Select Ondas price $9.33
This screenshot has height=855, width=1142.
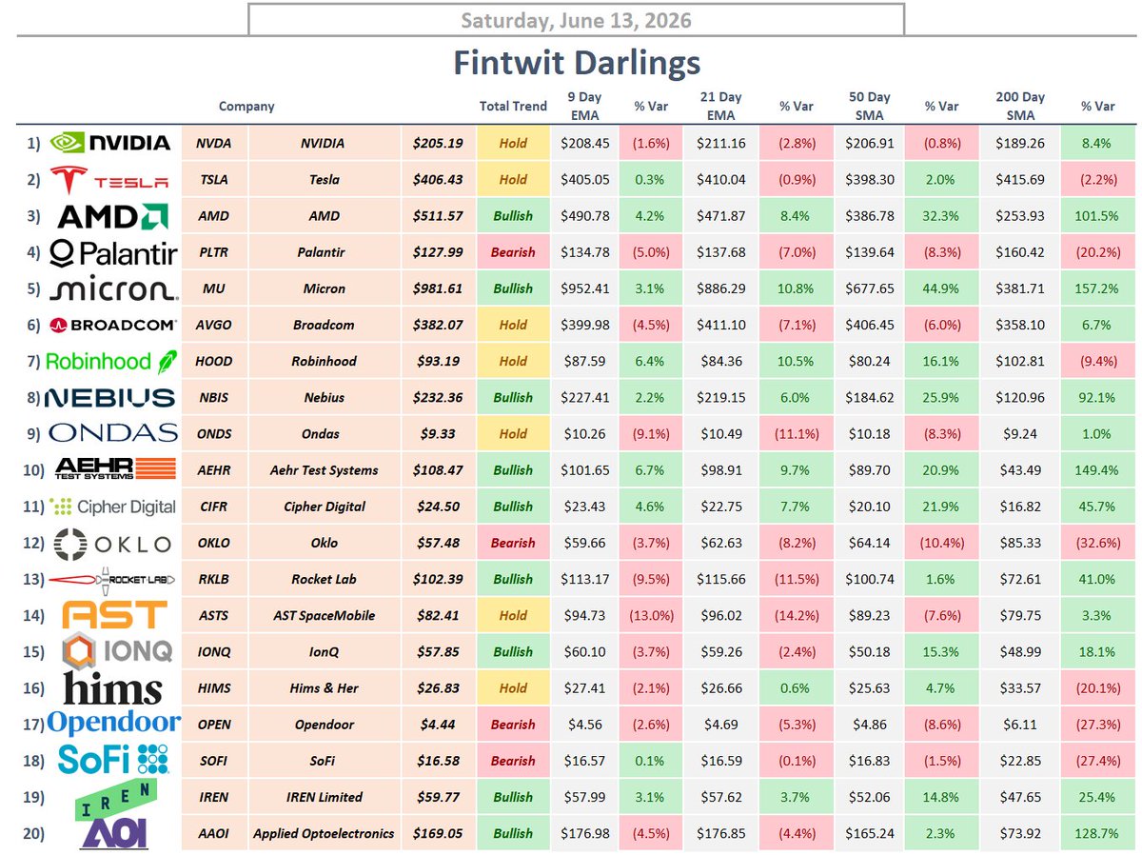pos(438,433)
